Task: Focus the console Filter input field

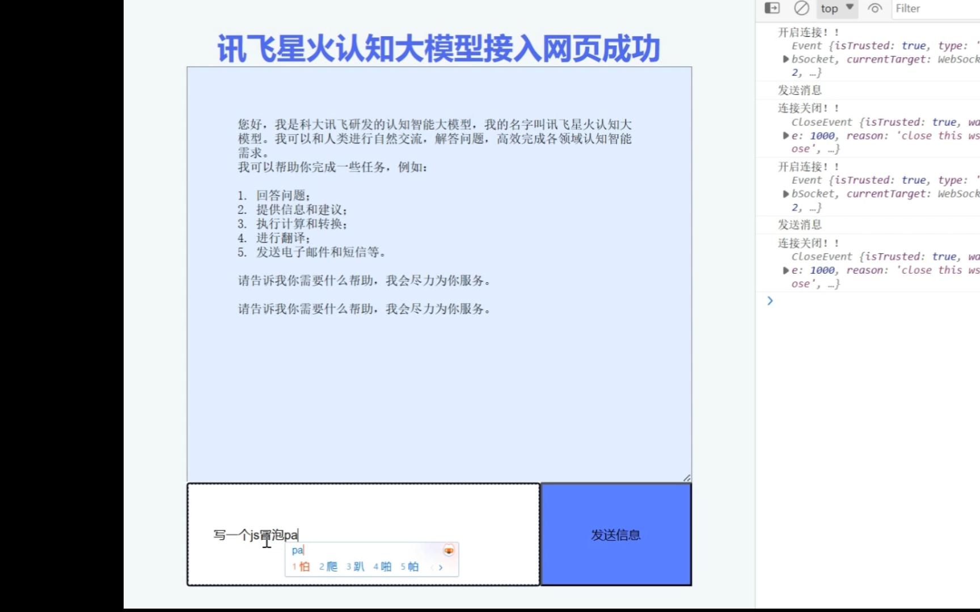Action: click(x=936, y=8)
